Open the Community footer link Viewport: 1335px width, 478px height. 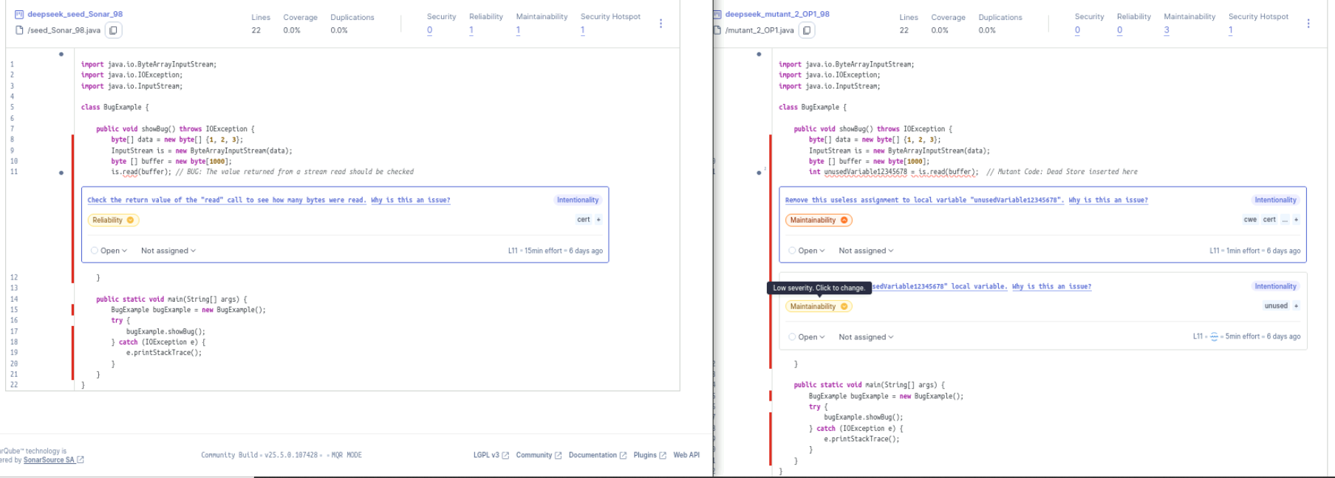click(539, 455)
